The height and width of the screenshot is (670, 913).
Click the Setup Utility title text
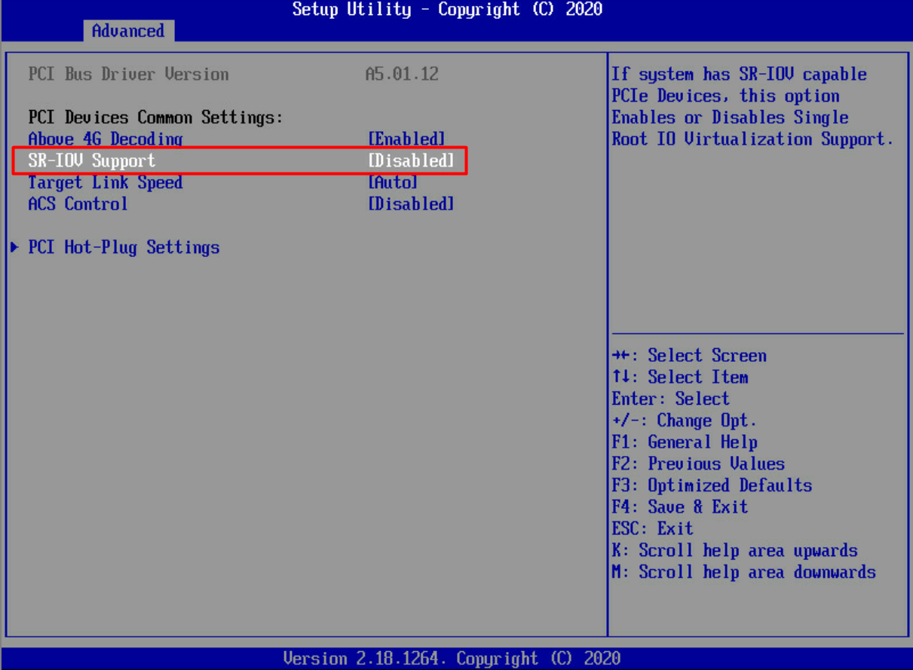coord(447,9)
